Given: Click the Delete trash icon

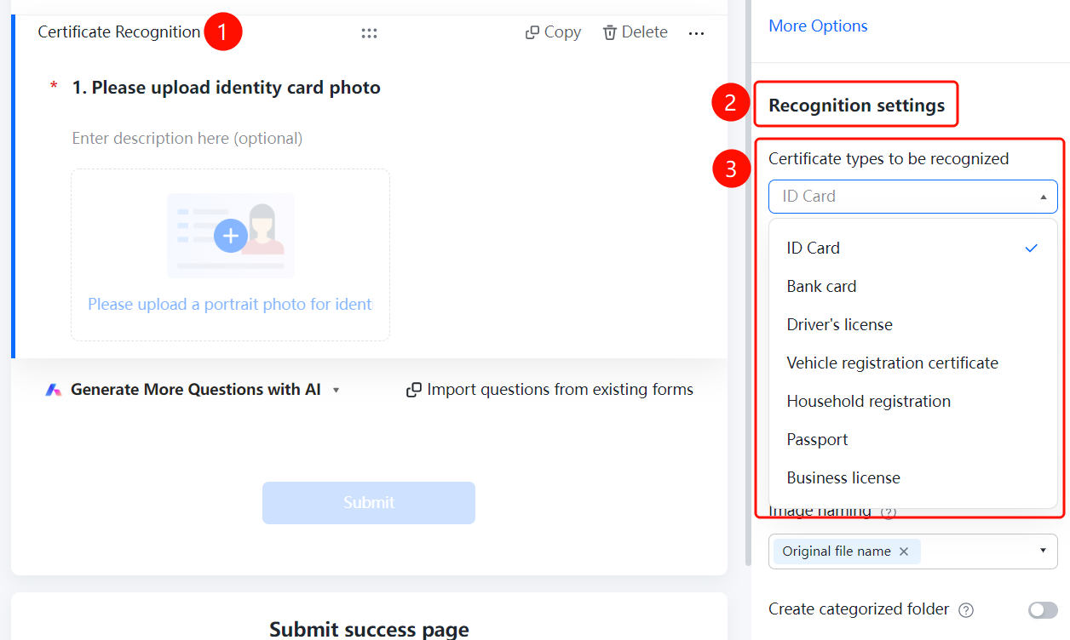Looking at the screenshot, I should coord(610,32).
